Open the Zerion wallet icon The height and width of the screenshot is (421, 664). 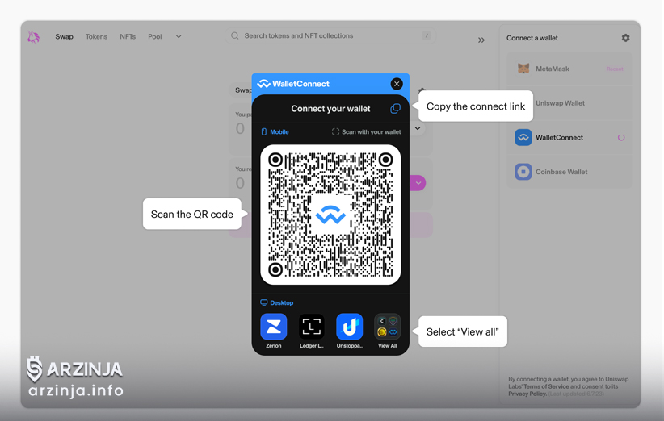[x=274, y=327]
